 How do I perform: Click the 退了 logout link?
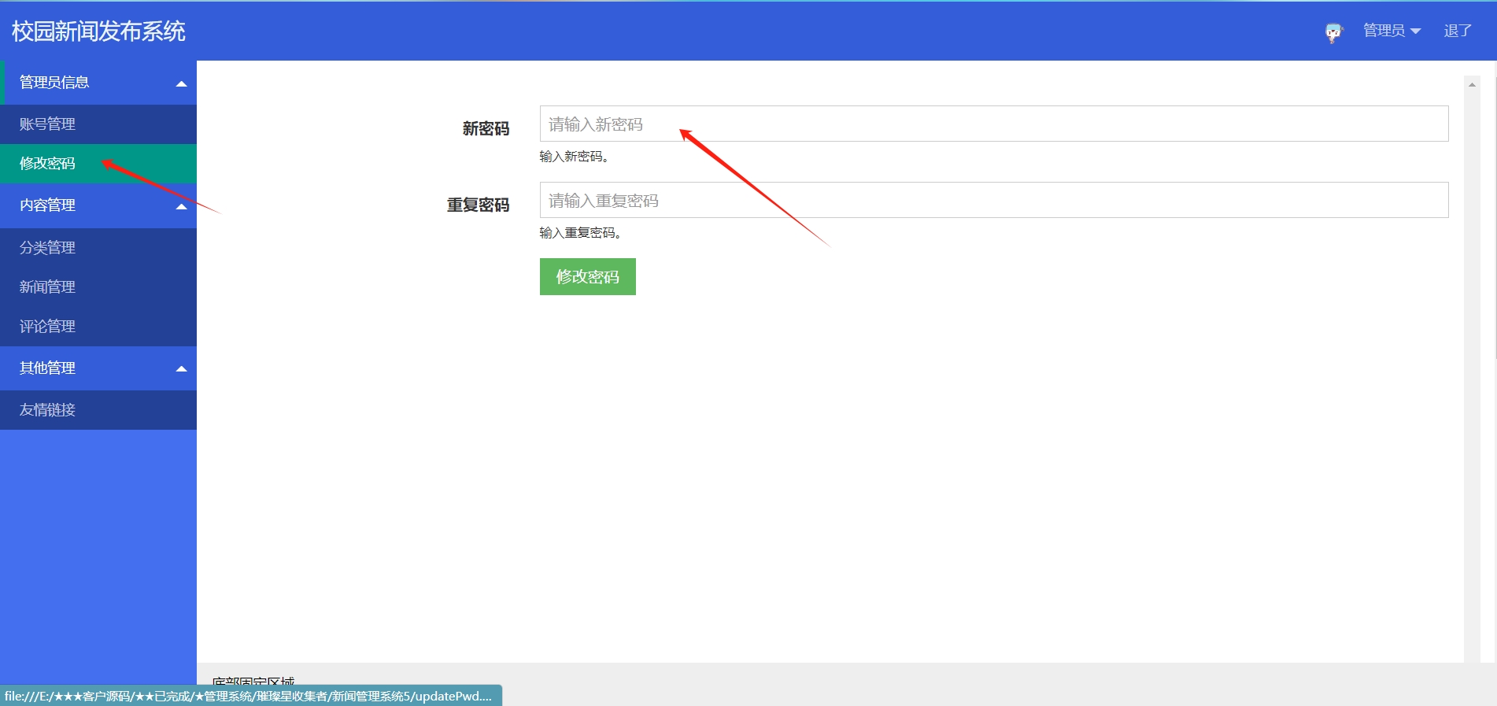pyautogui.click(x=1458, y=31)
